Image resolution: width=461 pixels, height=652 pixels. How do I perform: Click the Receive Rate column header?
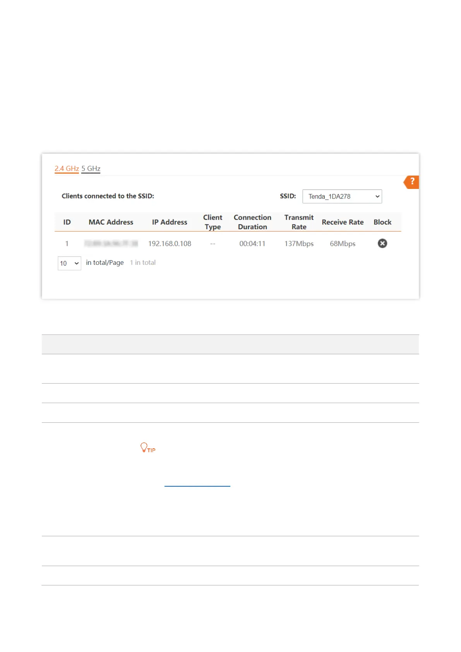pos(343,222)
